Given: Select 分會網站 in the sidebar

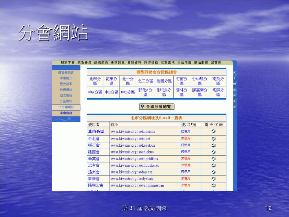Looking at the screenshot, I should (66, 107).
